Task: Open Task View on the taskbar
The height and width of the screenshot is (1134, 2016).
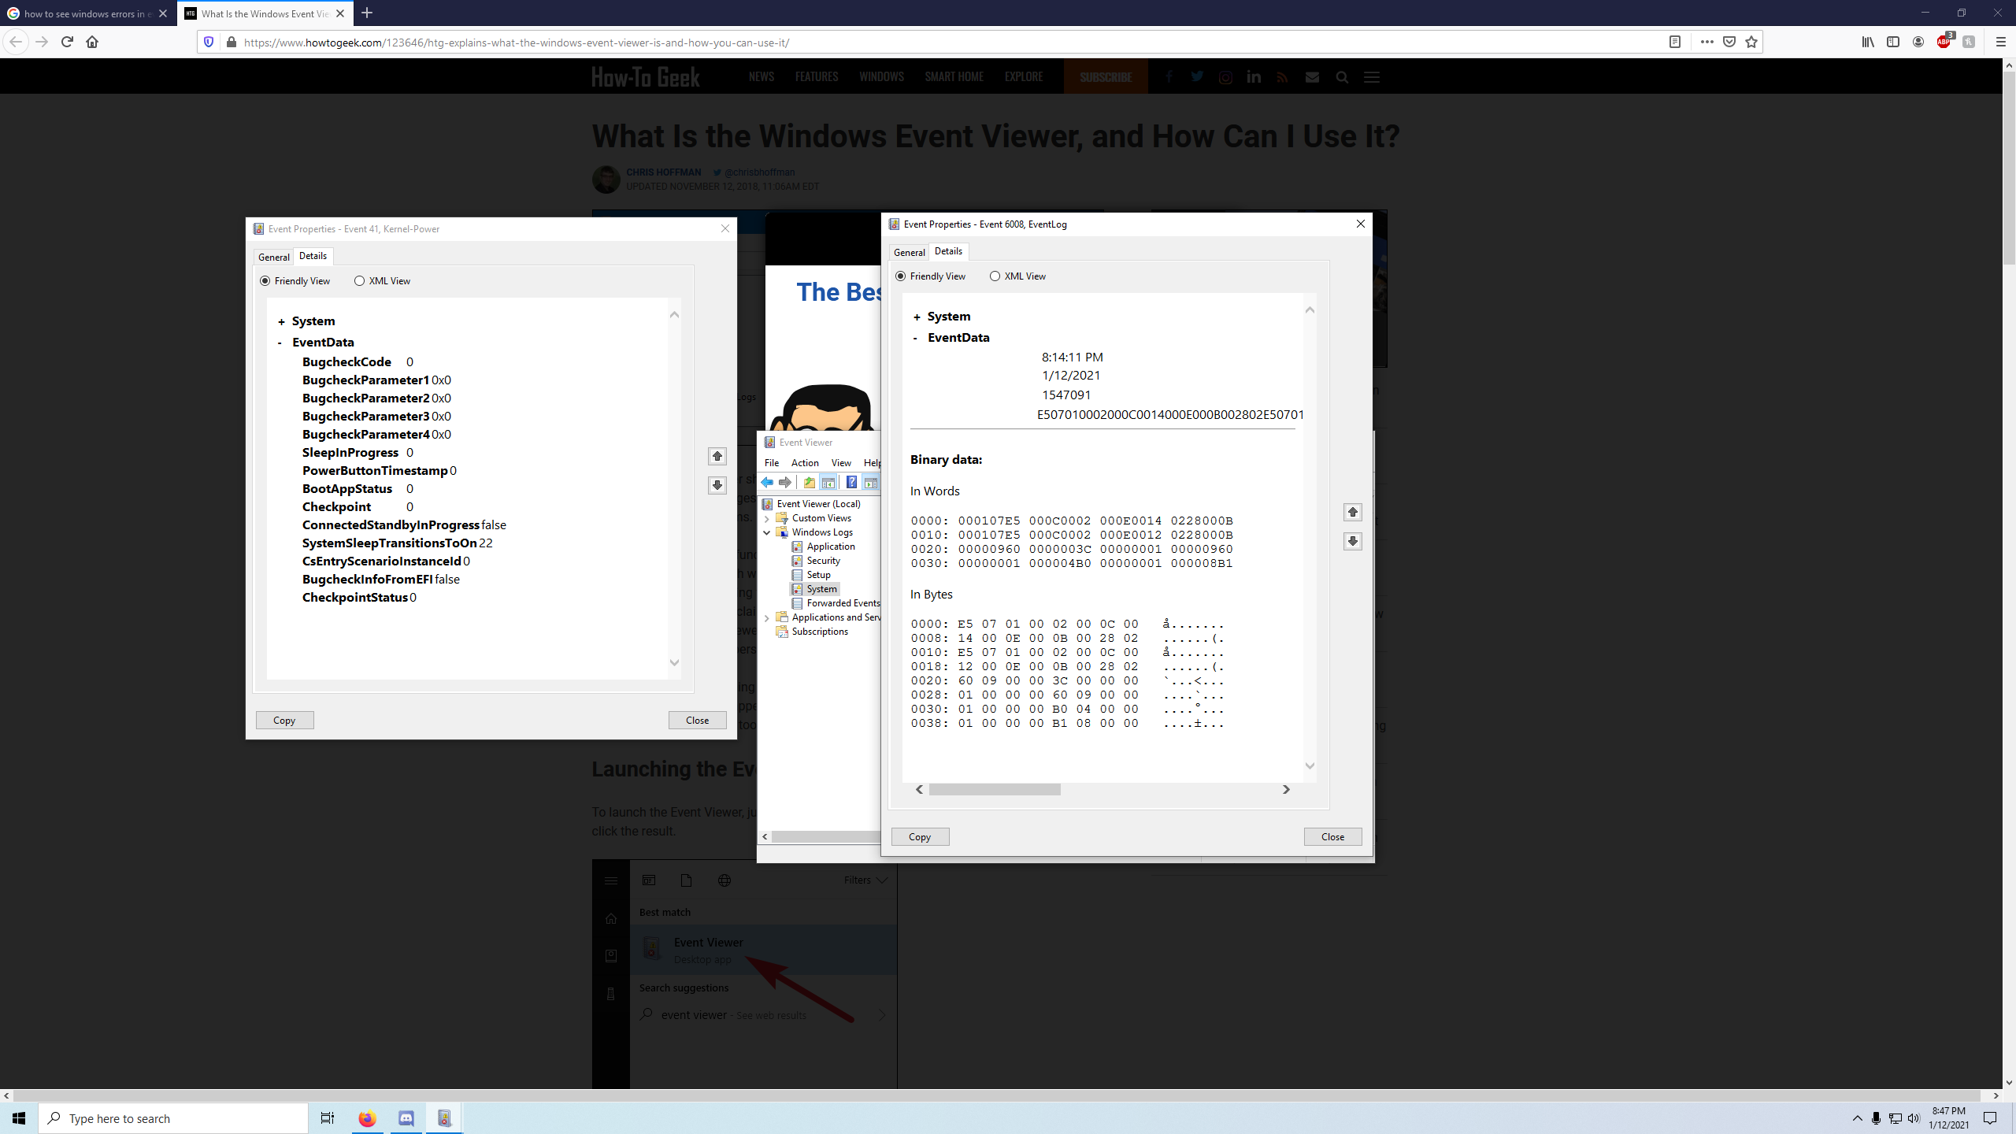Action: (328, 1118)
